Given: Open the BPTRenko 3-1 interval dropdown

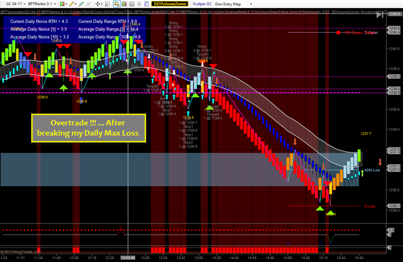Looking at the screenshot, I should click(42, 4).
